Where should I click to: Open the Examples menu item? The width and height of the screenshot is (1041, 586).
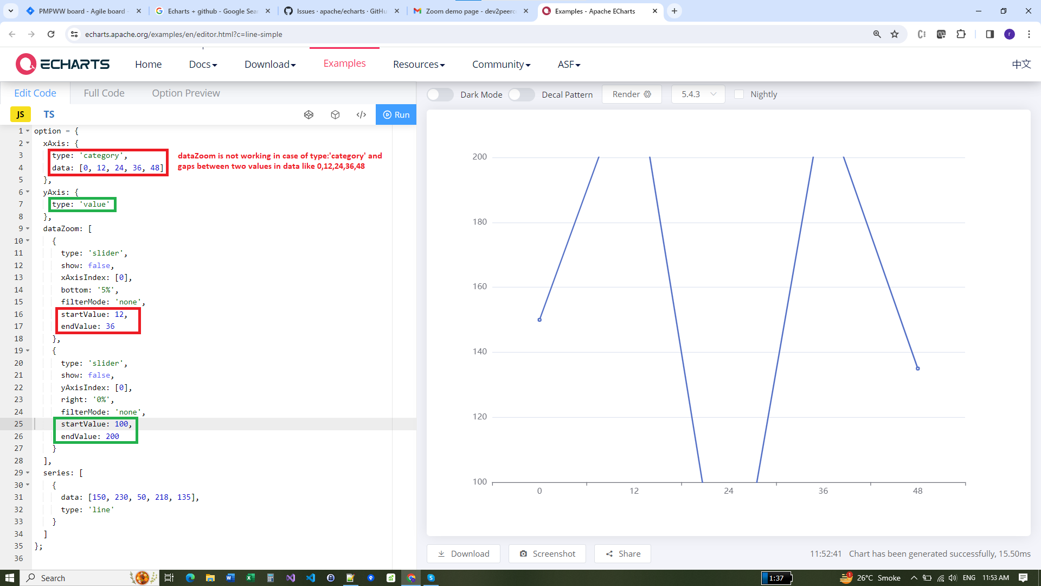(344, 63)
